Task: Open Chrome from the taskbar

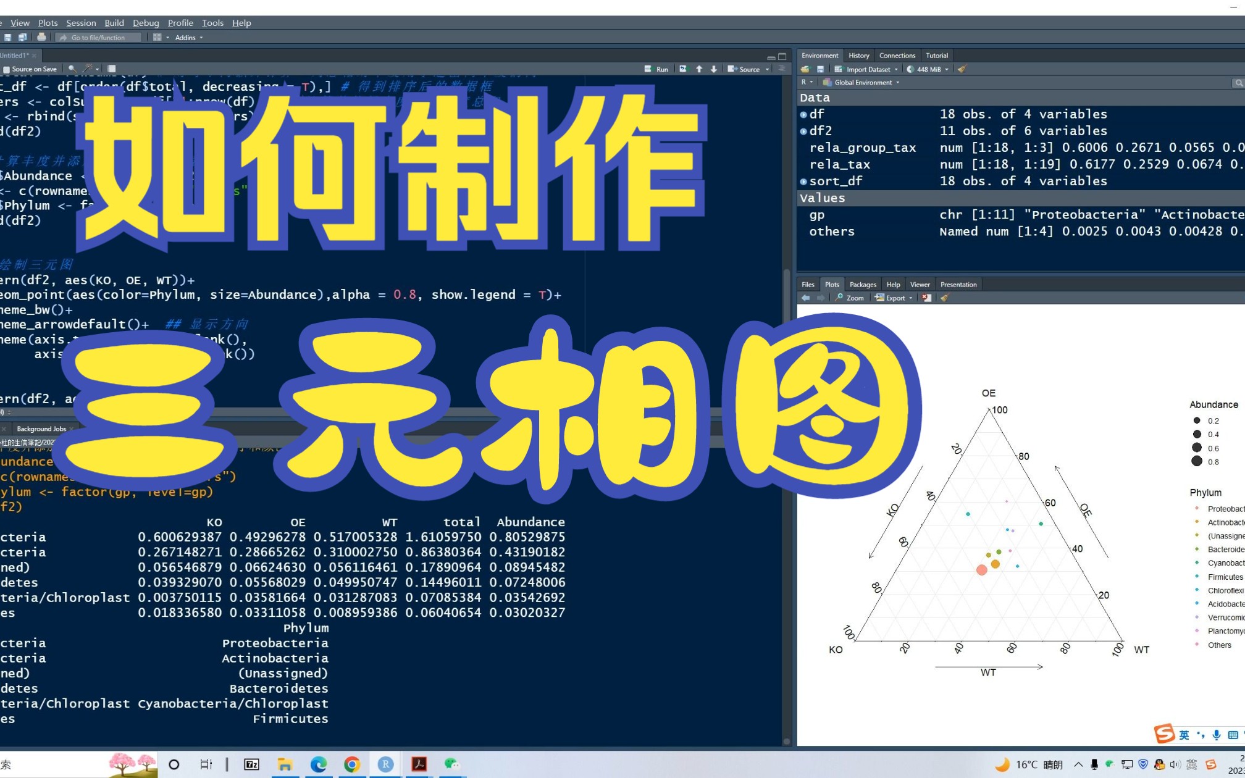Action: pyautogui.click(x=352, y=764)
